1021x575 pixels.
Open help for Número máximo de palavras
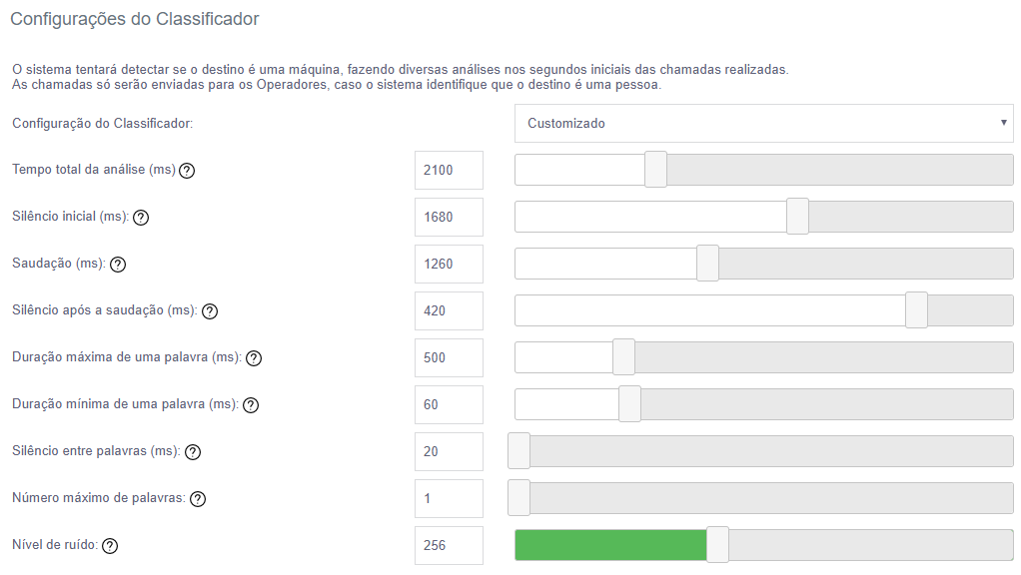point(198,499)
